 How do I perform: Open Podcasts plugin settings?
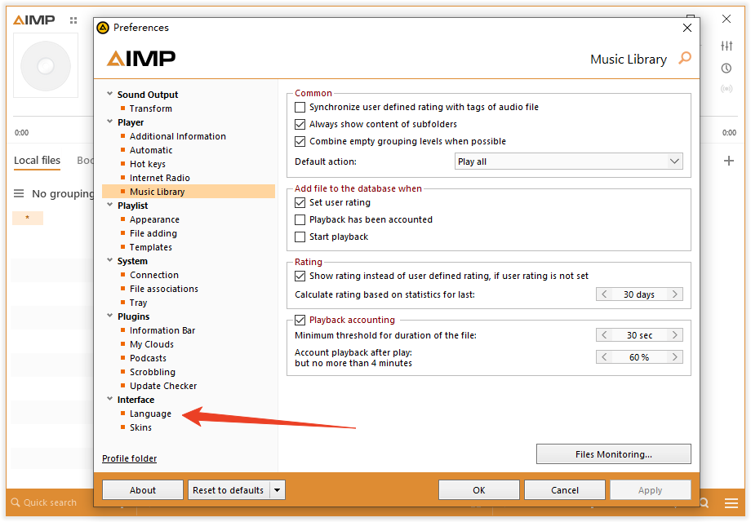(148, 358)
